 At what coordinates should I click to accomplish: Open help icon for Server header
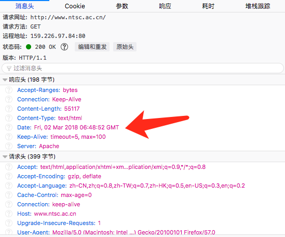pyautogui.click(x=9, y=146)
